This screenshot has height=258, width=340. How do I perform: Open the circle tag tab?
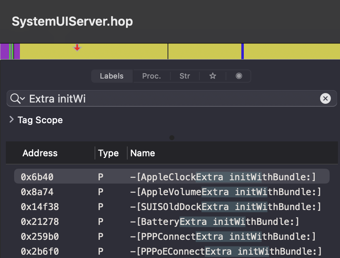pos(239,76)
